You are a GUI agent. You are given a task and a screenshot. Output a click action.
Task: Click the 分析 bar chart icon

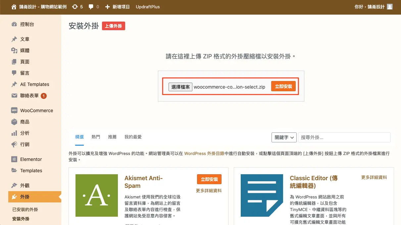(14, 133)
